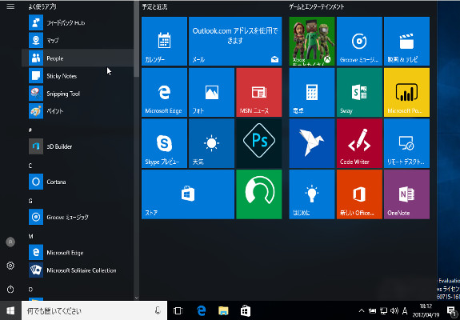Open the Photos (フォト) tile
The width and height of the screenshot is (460, 320).
[x=211, y=92]
